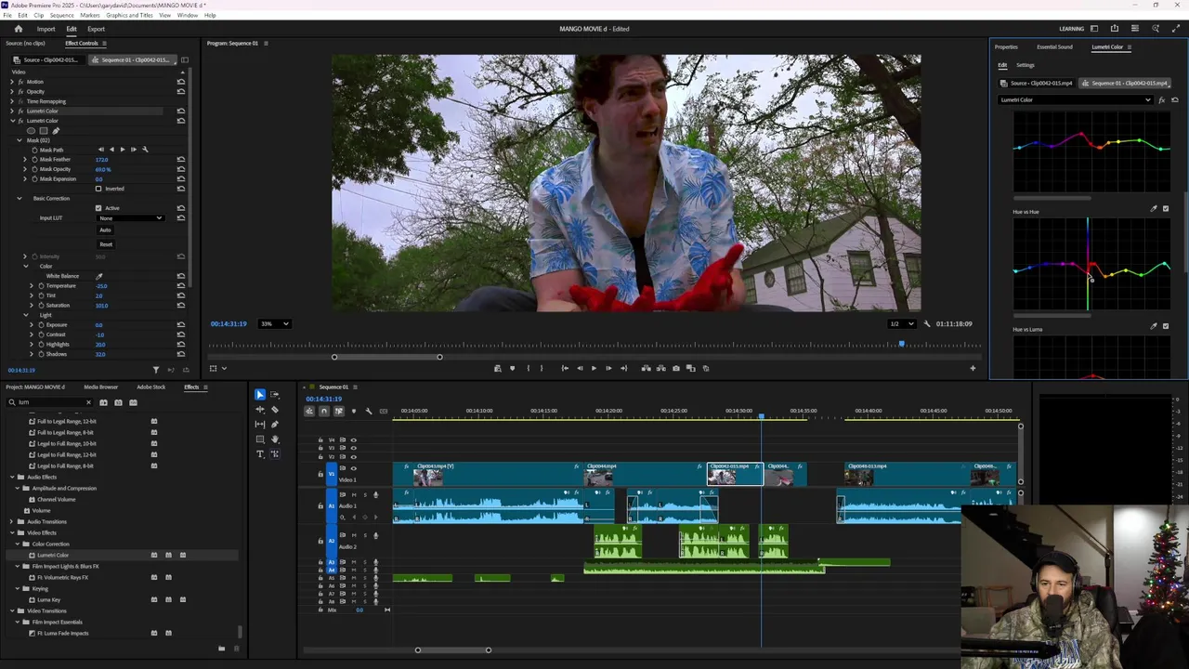Select the Slip tool

pyautogui.click(x=260, y=425)
